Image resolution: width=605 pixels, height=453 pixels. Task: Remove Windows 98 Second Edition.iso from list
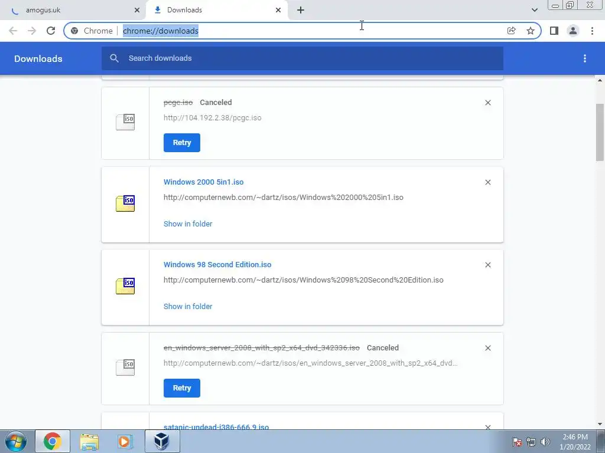coord(487,265)
